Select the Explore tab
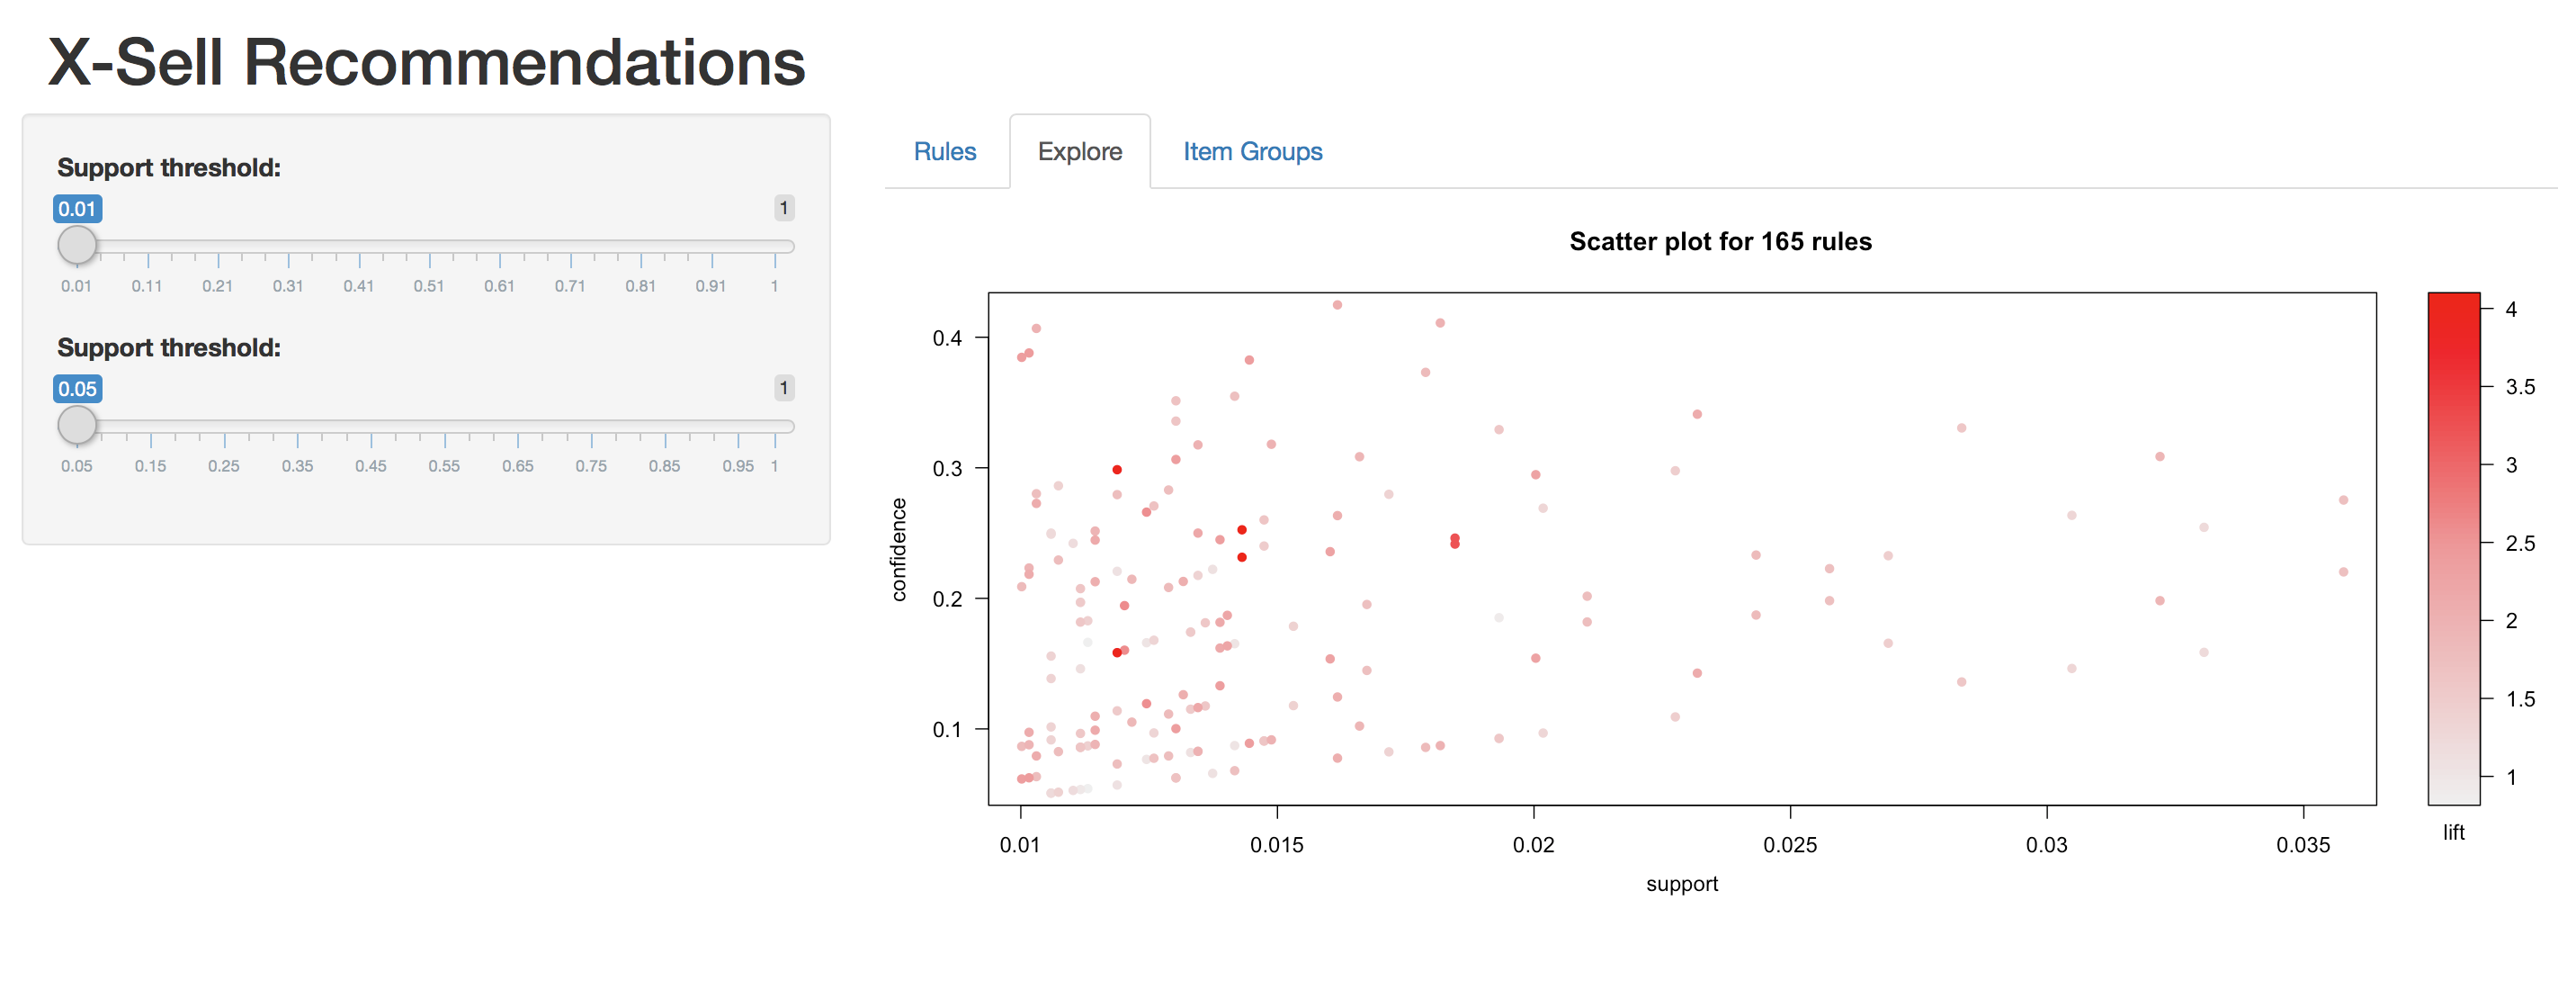 1079,151
